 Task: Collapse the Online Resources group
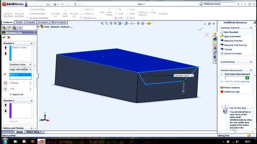tap(251, 70)
